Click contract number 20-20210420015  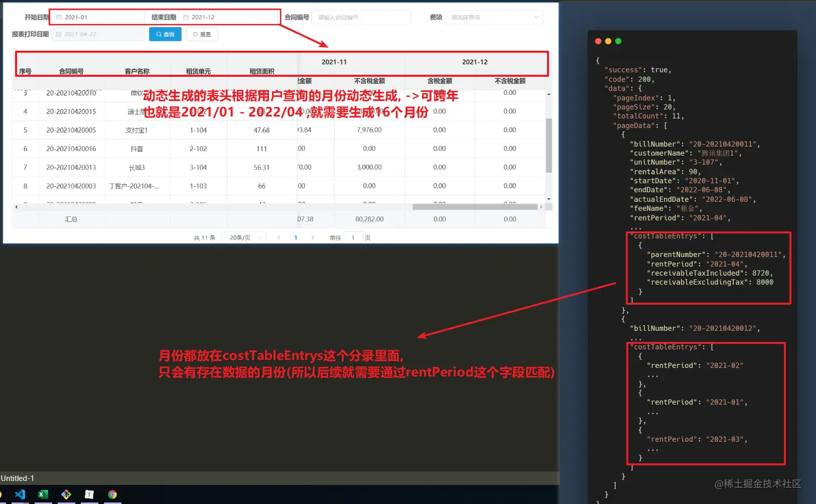tap(71, 112)
